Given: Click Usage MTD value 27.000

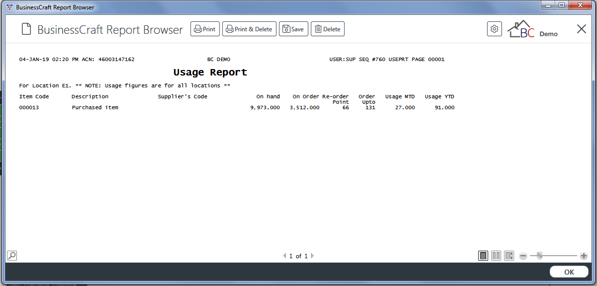Looking at the screenshot, I should click(405, 107).
